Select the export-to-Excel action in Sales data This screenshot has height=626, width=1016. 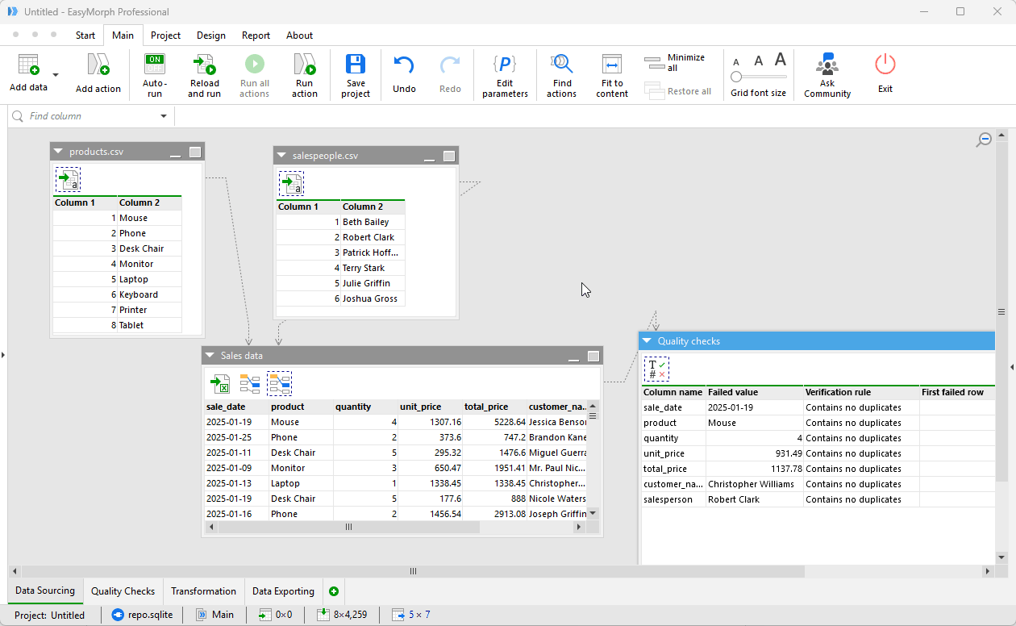(x=220, y=383)
